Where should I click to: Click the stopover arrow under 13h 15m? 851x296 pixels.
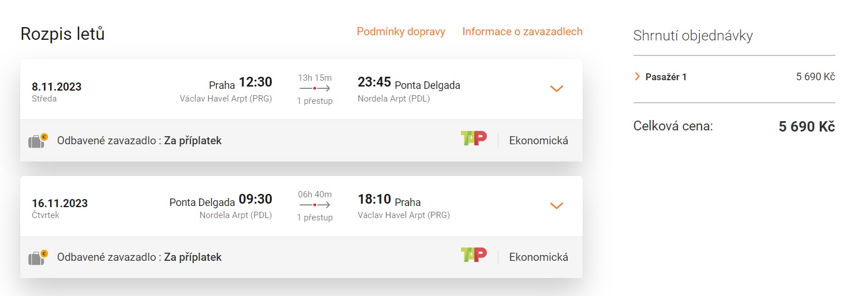tap(314, 89)
